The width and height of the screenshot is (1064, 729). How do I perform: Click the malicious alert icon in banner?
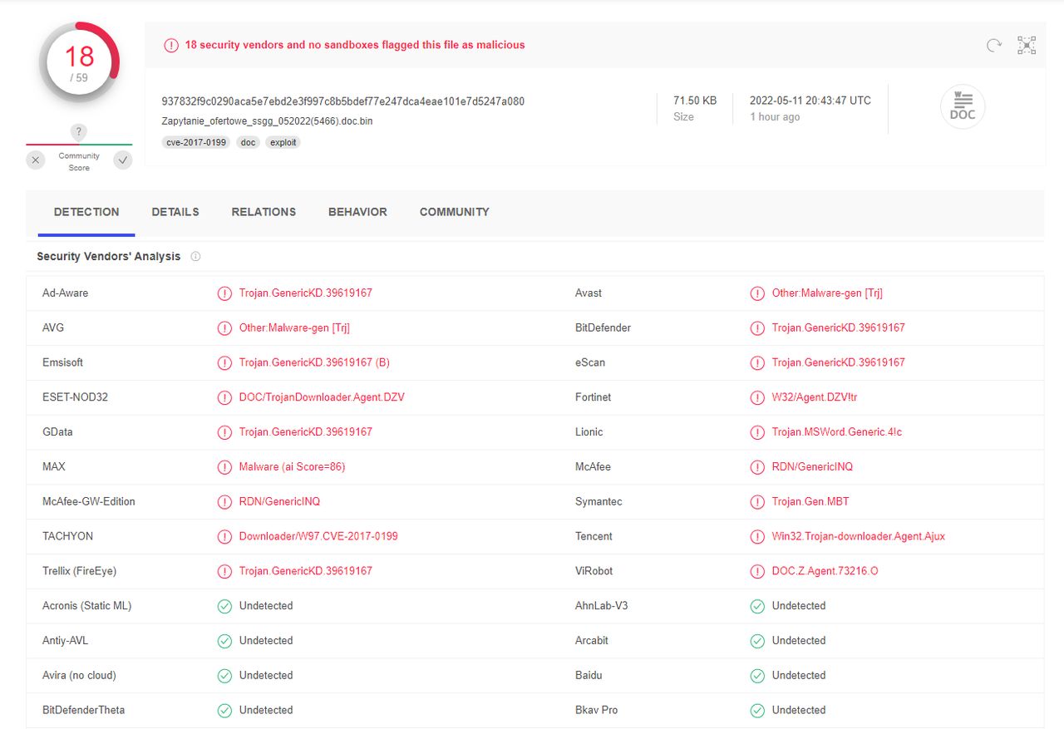click(x=170, y=45)
